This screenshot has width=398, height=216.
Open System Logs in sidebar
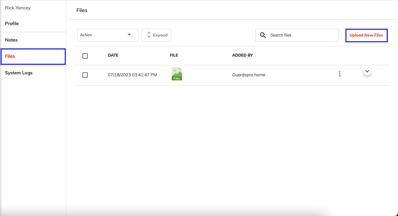click(19, 73)
